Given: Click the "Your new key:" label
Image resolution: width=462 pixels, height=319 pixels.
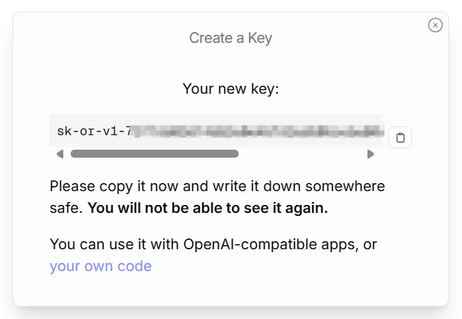Looking at the screenshot, I should tap(231, 89).
